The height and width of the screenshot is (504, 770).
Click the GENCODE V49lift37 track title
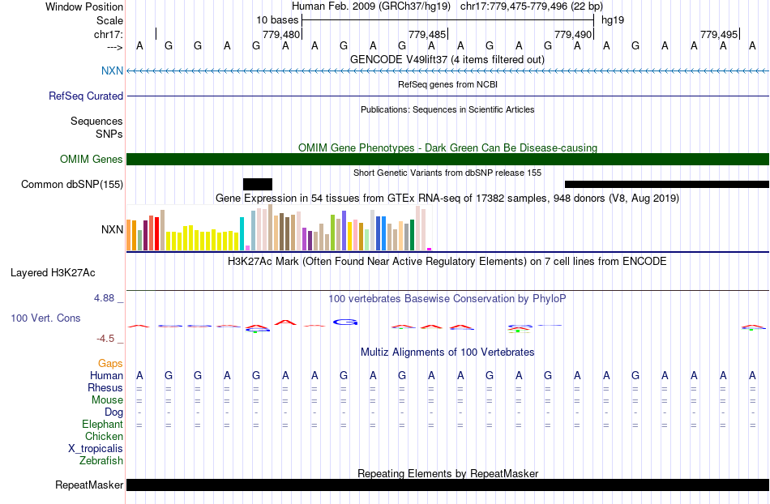pos(447,59)
